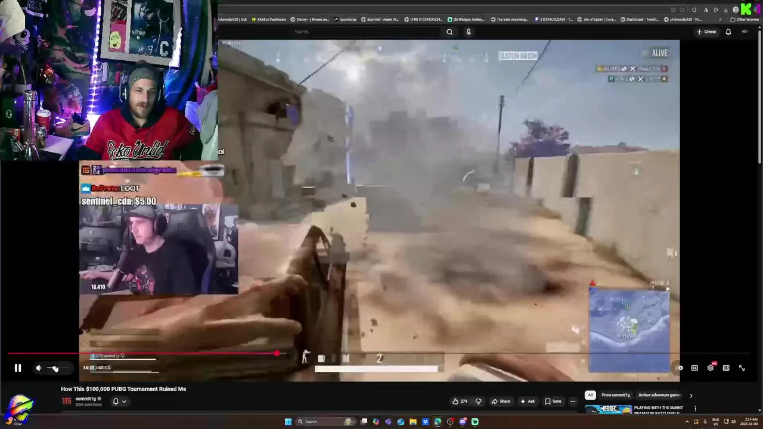Like the video showing 274 likes
This screenshot has height=429, width=763.
[x=460, y=401]
